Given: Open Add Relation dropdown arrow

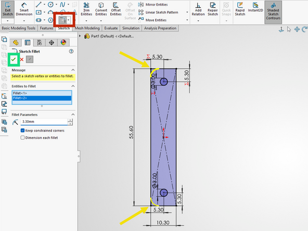Looking at the screenshot, I should tap(198, 21).
